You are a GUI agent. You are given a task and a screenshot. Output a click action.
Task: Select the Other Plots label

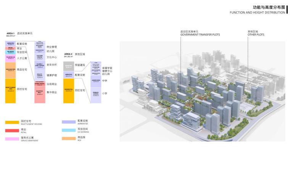coord(256,33)
